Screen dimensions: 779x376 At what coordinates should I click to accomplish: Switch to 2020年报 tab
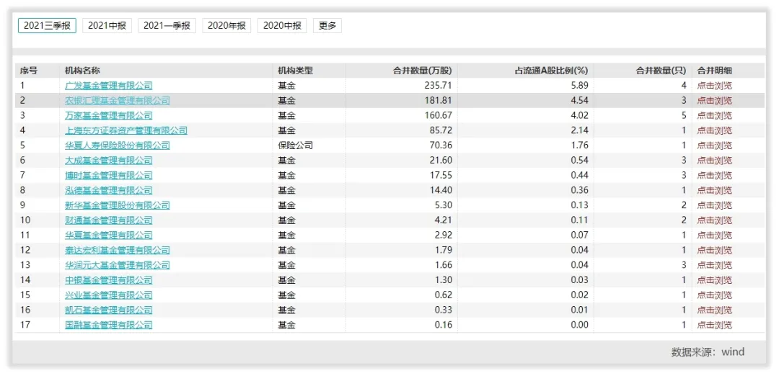[x=226, y=26]
